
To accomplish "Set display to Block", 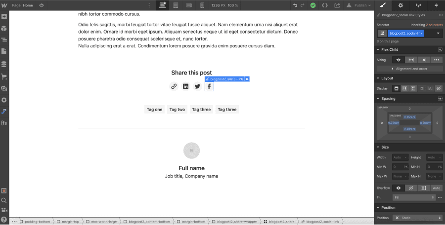I will click(396, 88).
